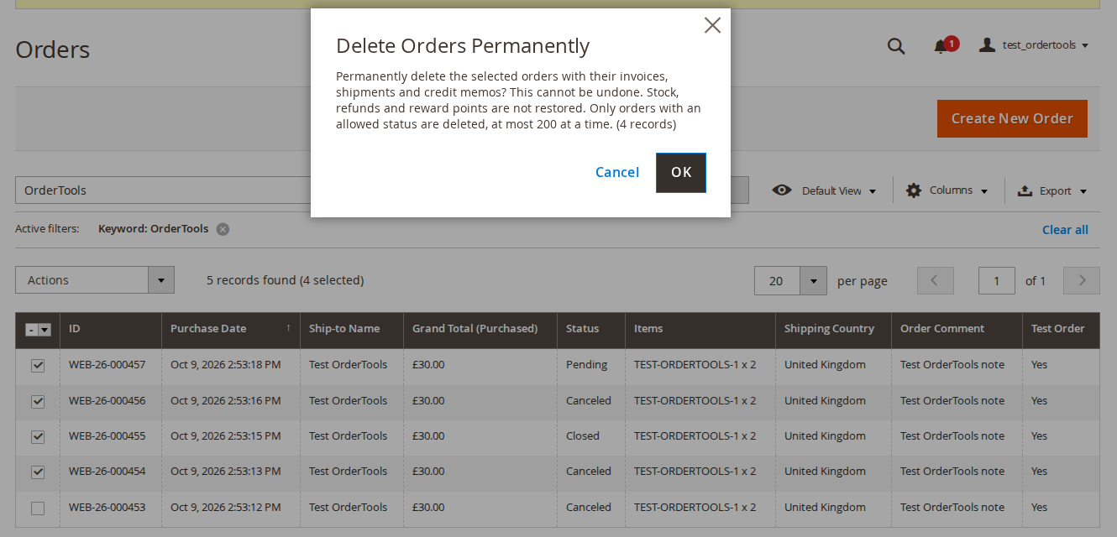This screenshot has height=537, width=1117.
Task: Uncheck order WEB-26-000457
Action: (38, 366)
